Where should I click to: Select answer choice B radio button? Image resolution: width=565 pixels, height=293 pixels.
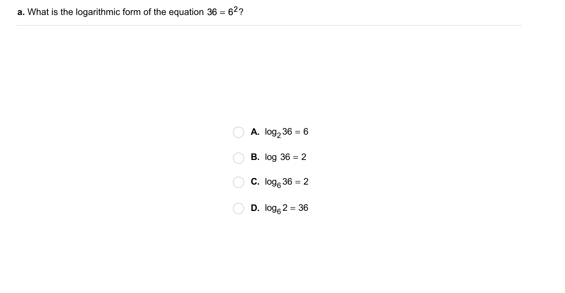(239, 158)
